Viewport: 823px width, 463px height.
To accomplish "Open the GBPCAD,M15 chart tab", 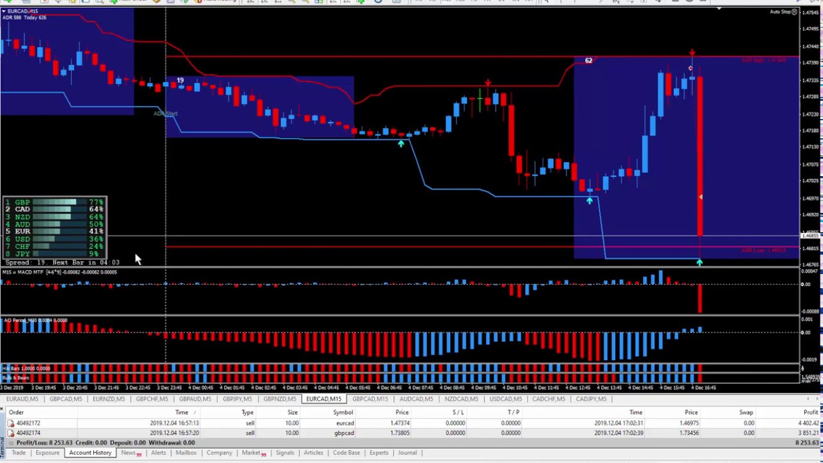I will [370, 399].
